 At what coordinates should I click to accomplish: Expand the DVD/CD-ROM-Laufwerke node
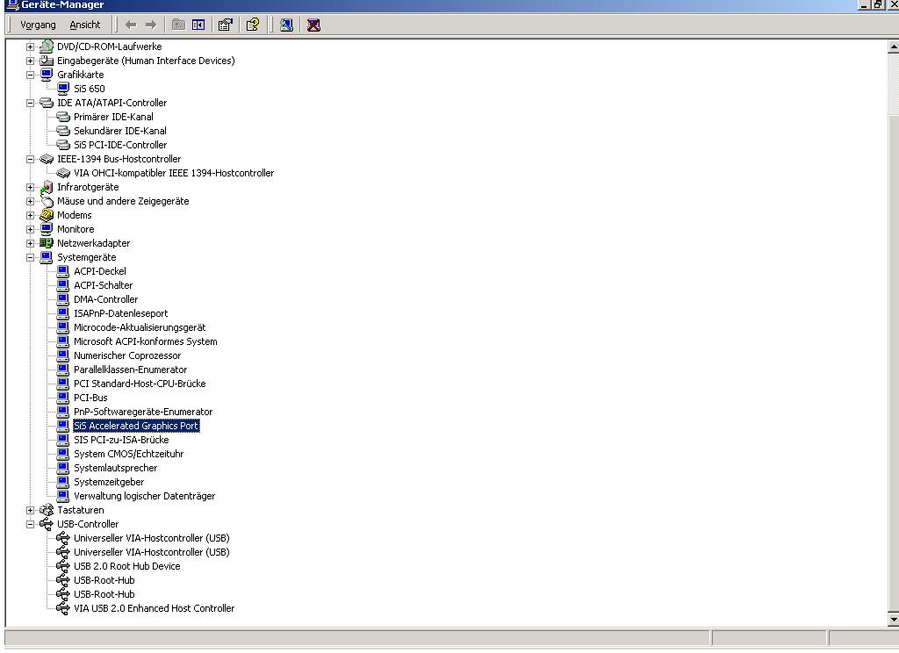pyautogui.click(x=31, y=47)
